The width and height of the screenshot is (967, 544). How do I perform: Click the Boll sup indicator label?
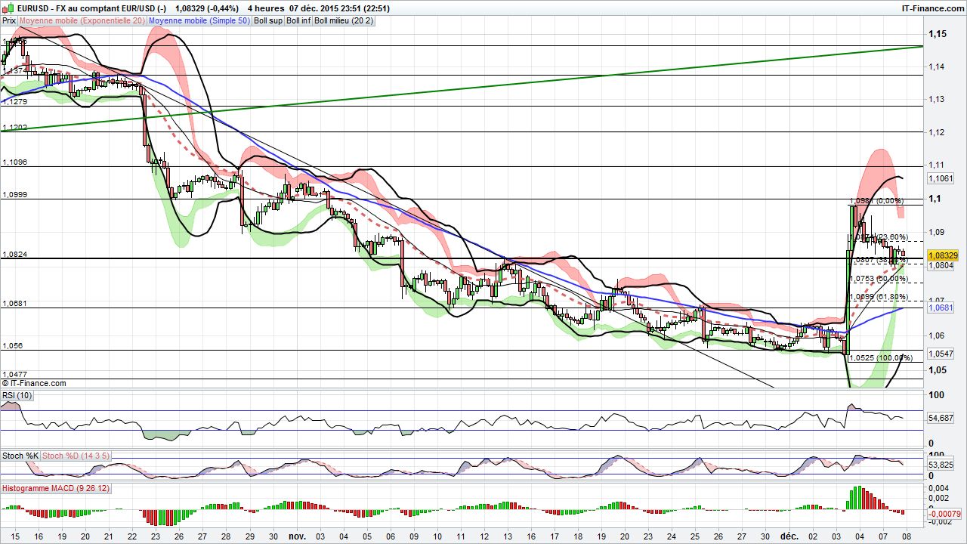point(268,20)
